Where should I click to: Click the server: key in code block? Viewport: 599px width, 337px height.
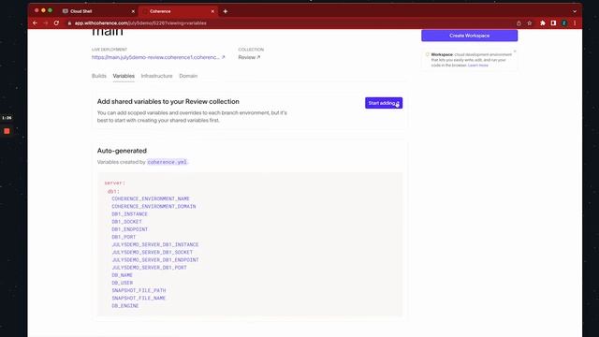click(114, 183)
